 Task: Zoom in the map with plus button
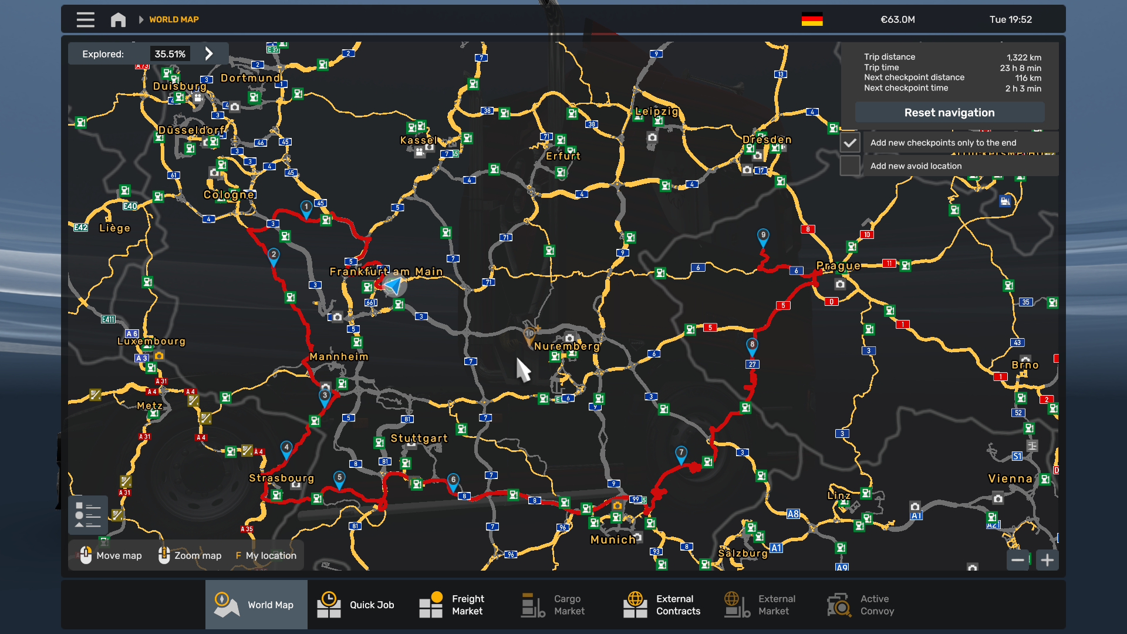coord(1047,560)
